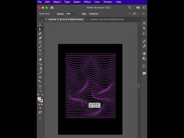Image resolution: width=184 pixels, height=138 pixels.
Task: Open the Help menu
Action: coord(118,2)
